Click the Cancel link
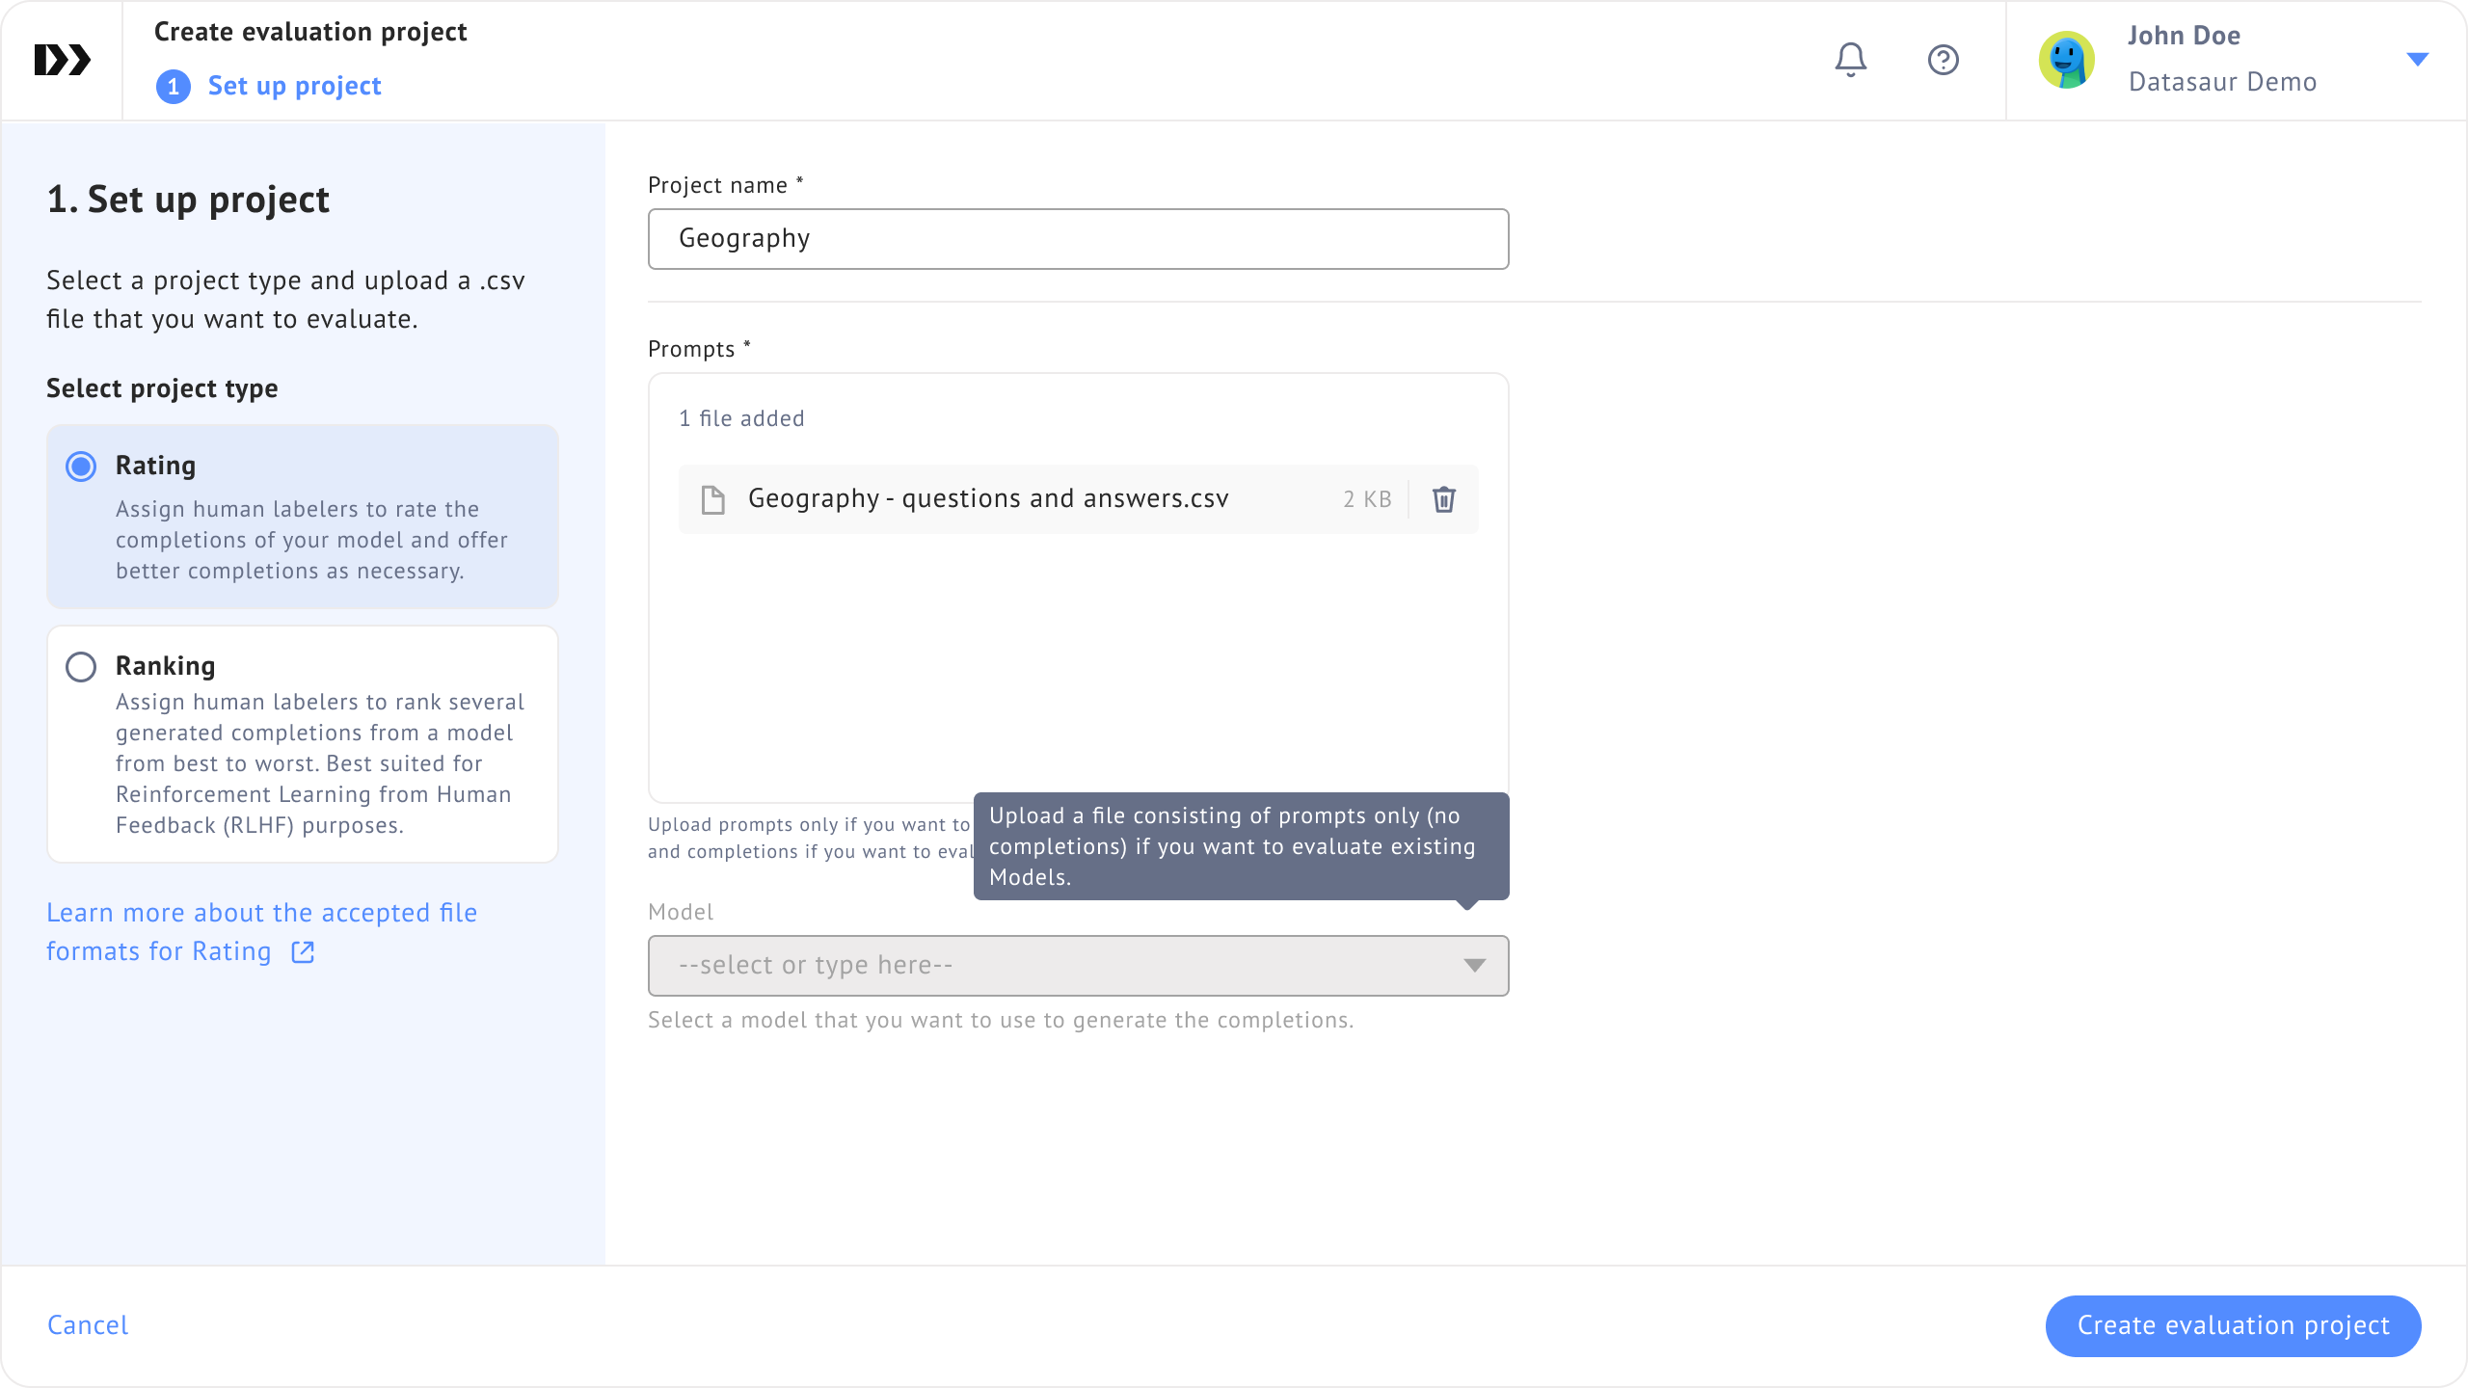 88,1325
